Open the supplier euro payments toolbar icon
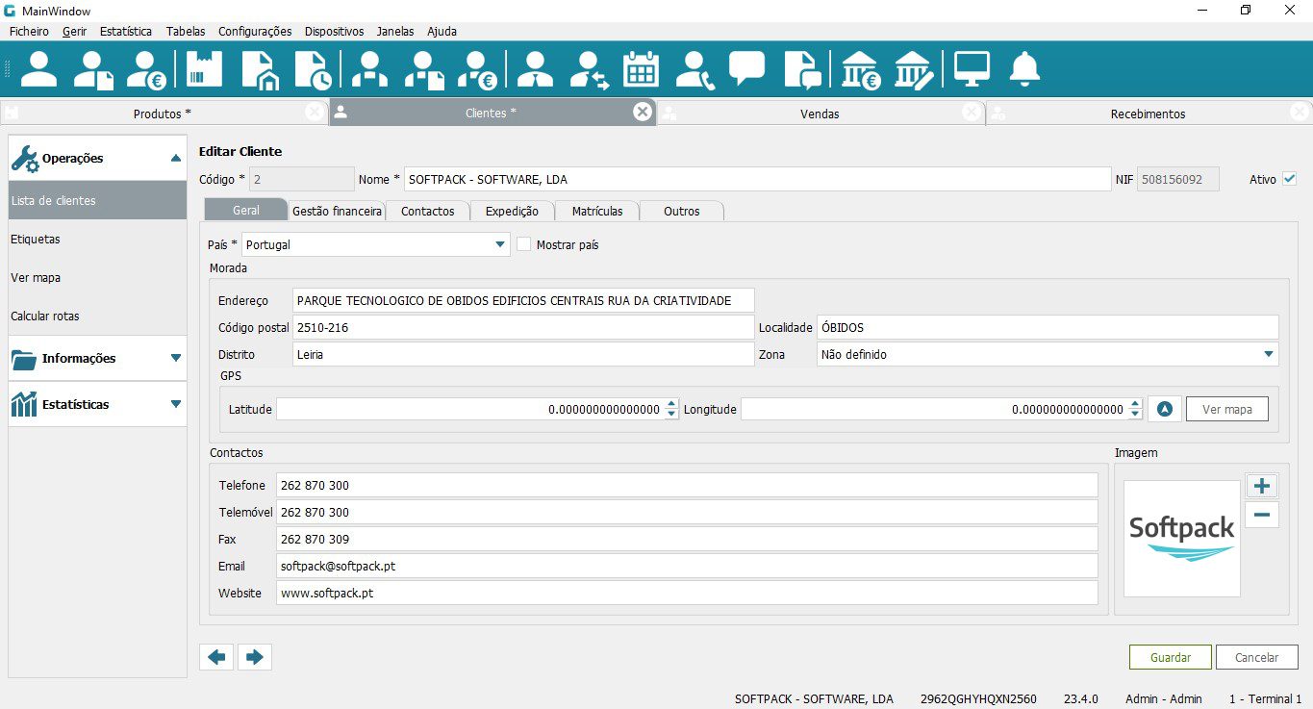Viewport: 1313px width, 709px height. 478,70
